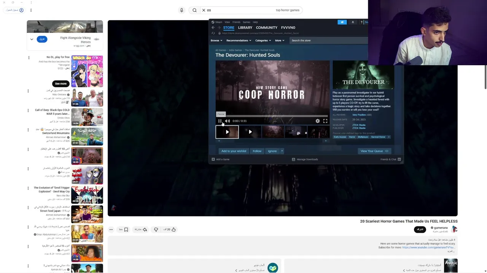This screenshot has height=273, width=487.
Task: Open Manage Downloads in Steam
Action: [x=305, y=159]
